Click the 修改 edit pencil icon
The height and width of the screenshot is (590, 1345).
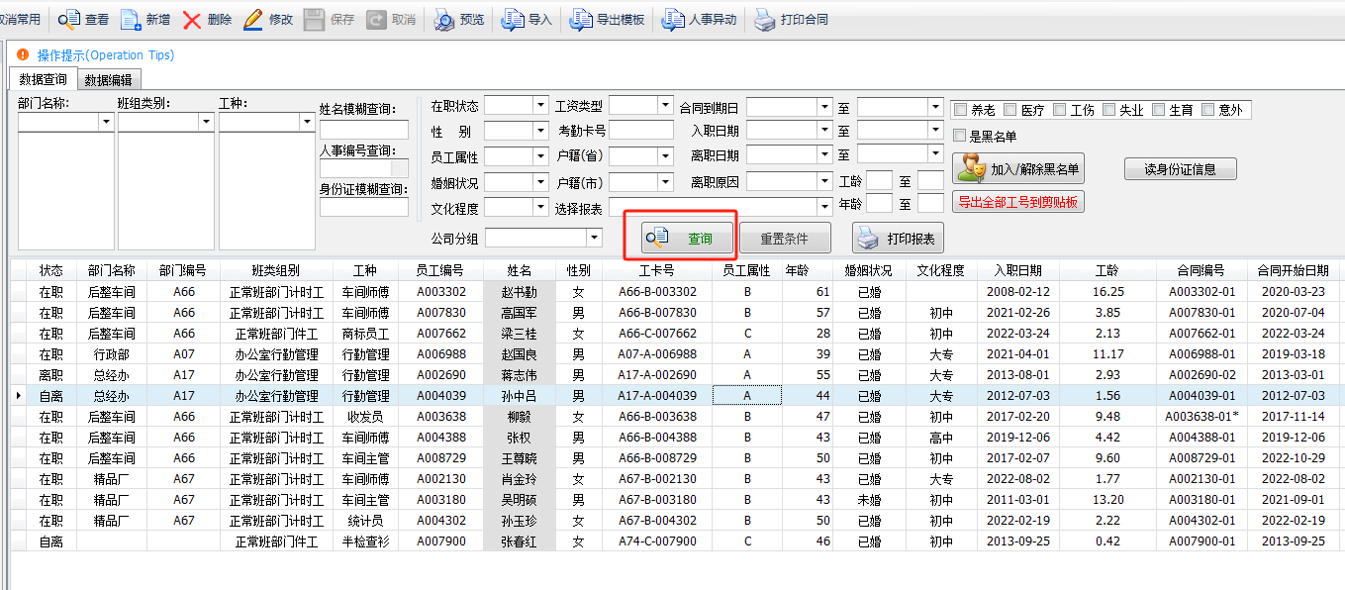(252, 19)
